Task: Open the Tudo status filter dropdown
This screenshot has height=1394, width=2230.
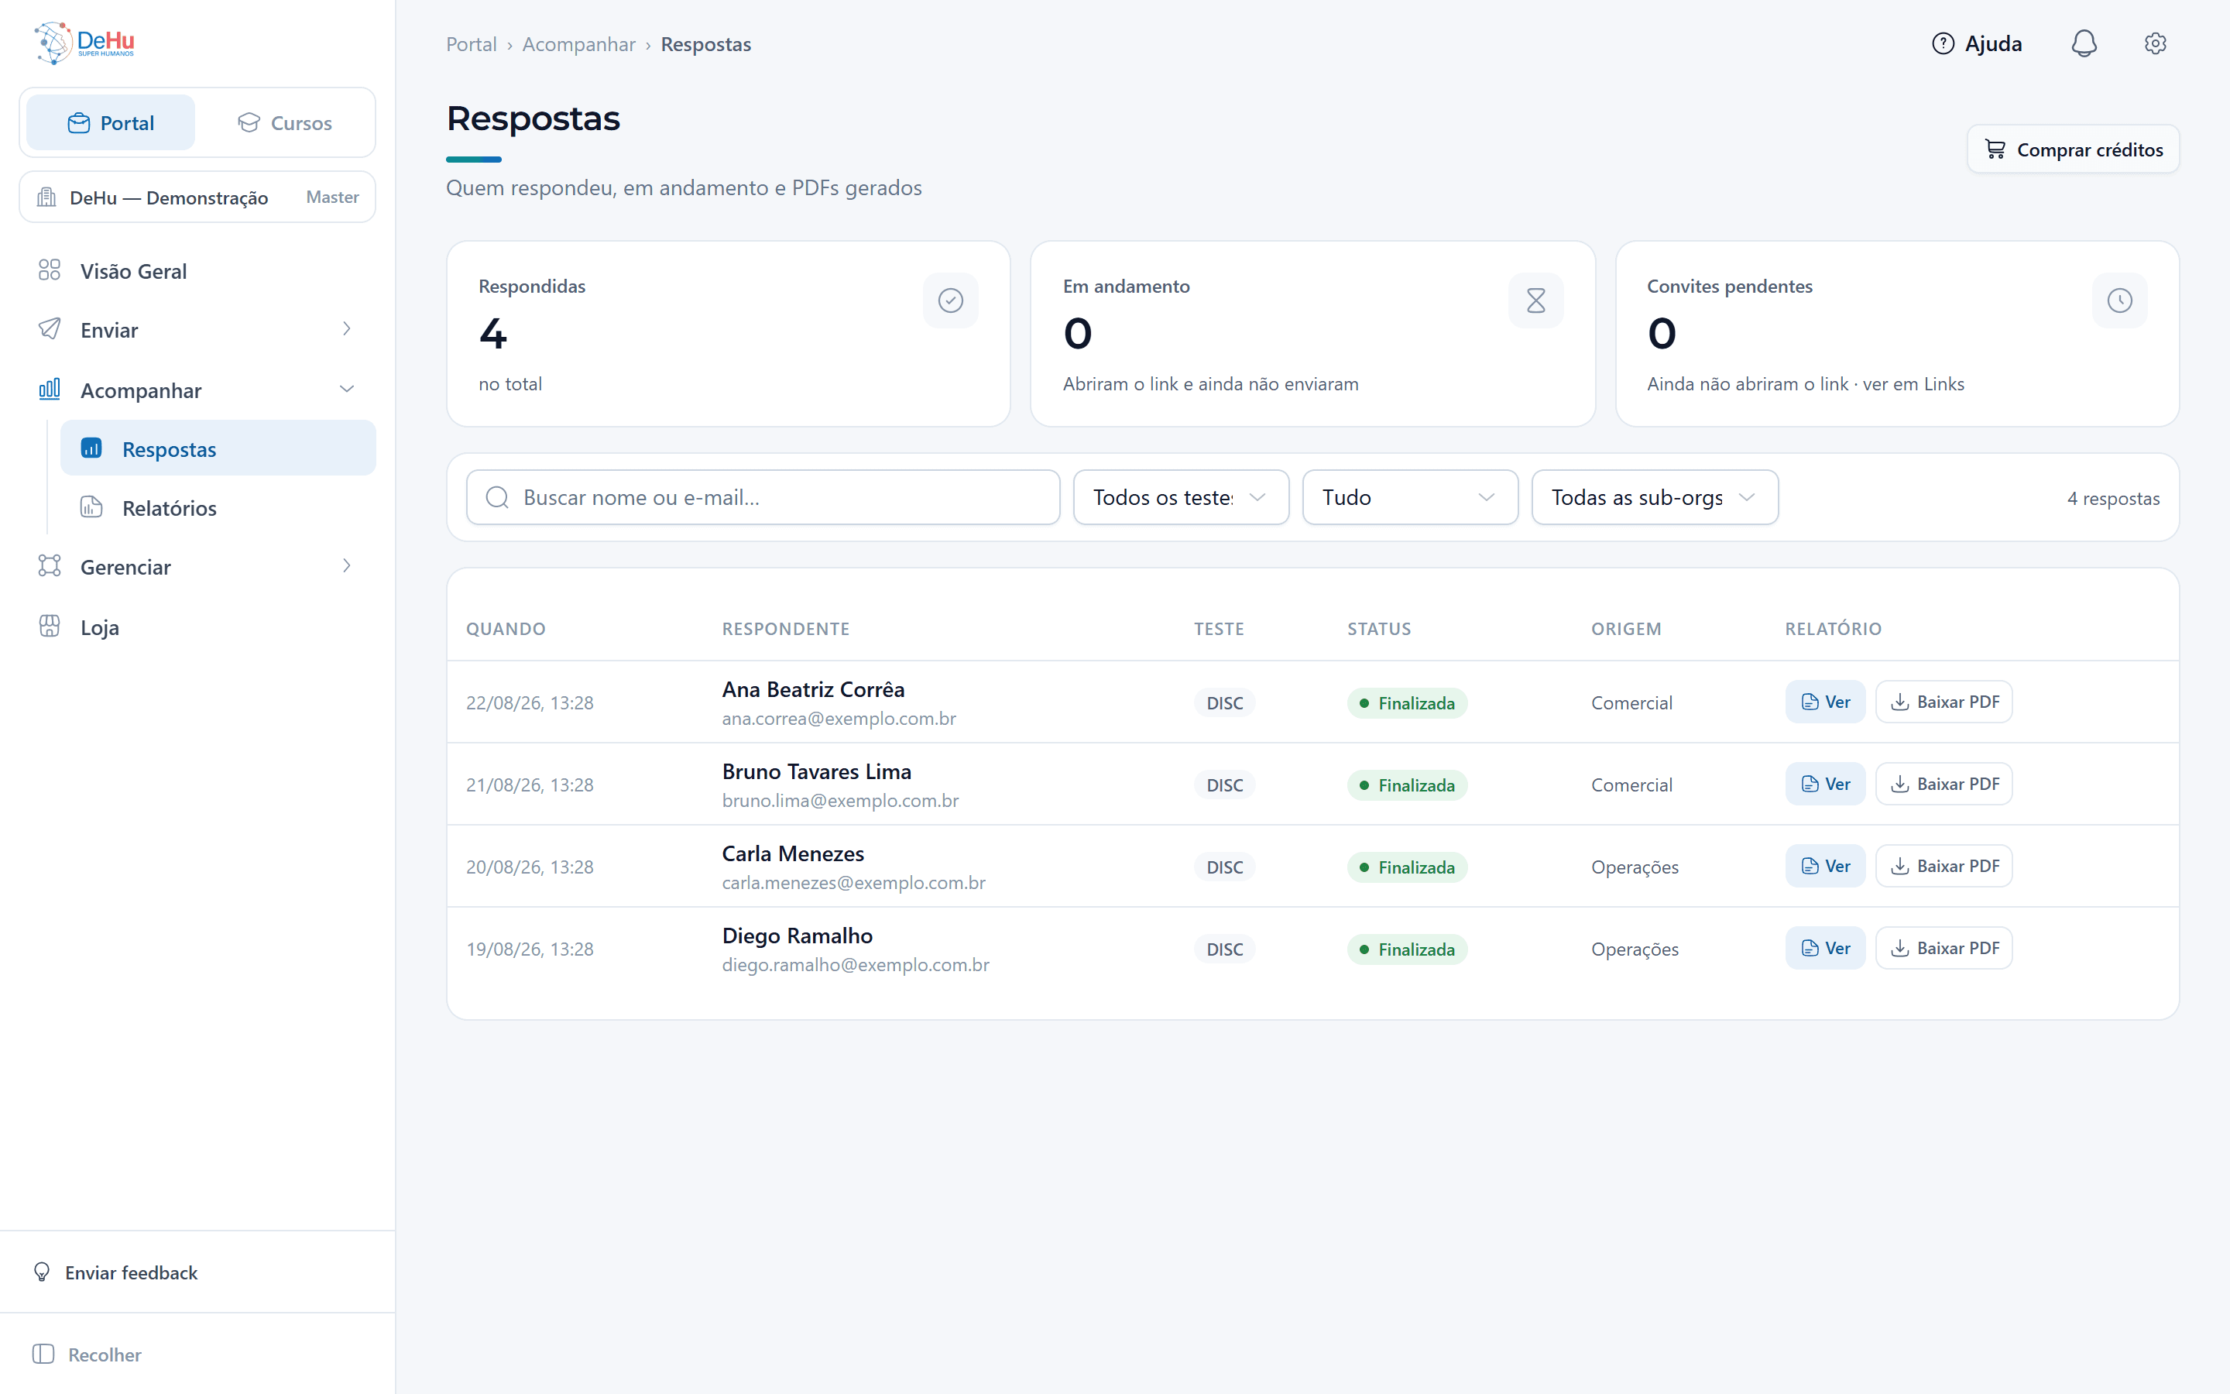Action: (x=1410, y=498)
